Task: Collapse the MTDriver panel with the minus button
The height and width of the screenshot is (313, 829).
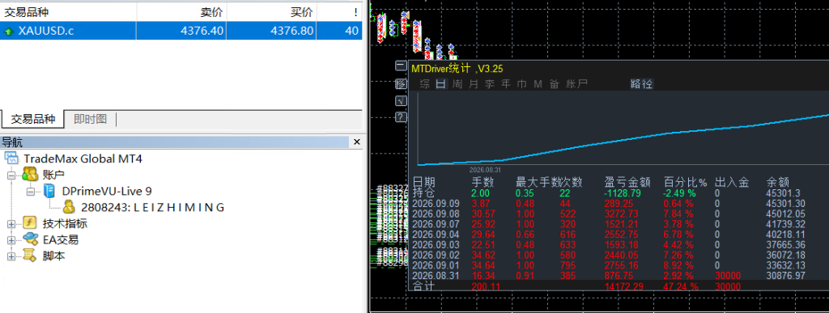Action: click(x=401, y=66)
